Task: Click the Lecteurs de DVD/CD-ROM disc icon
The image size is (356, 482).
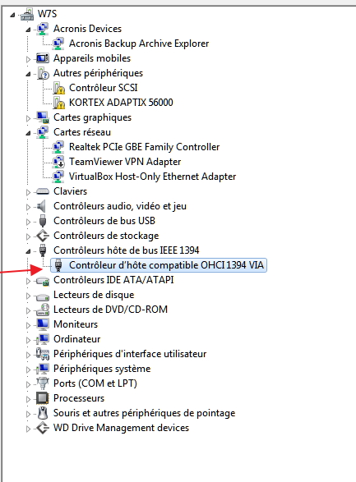Action: click(43, 310)
